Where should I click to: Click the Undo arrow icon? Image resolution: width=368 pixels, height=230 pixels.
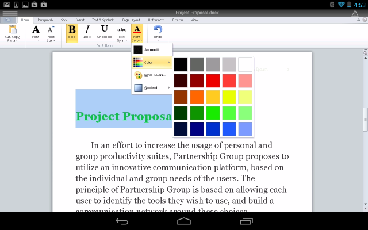click(158, 29)
